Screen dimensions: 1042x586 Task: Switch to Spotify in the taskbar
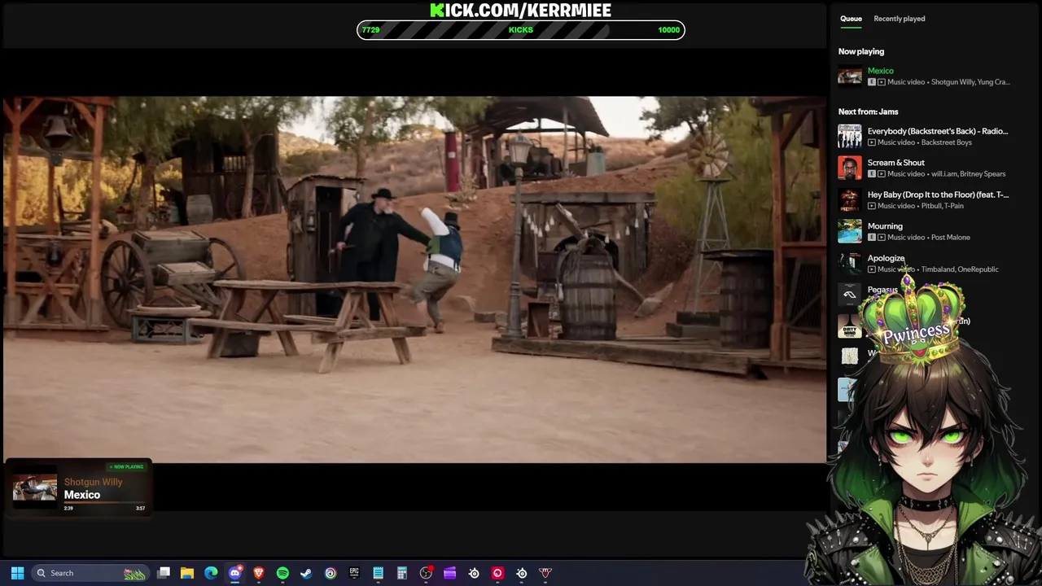coord(282,573)
